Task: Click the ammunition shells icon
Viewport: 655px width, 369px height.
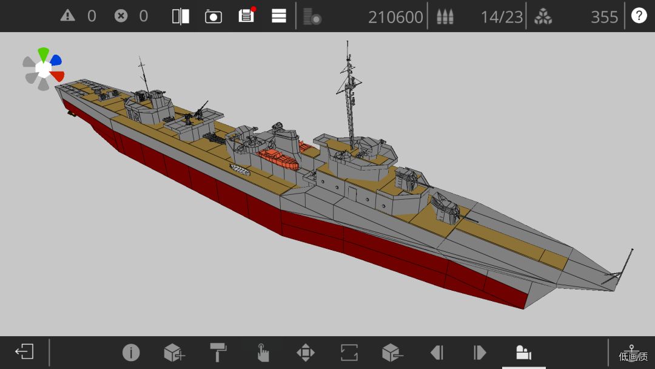Action: tap(445, 17)
